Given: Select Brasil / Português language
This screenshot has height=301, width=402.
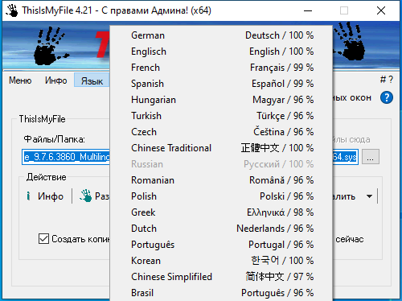Looking at the screenshot, I should coord(221,293).
